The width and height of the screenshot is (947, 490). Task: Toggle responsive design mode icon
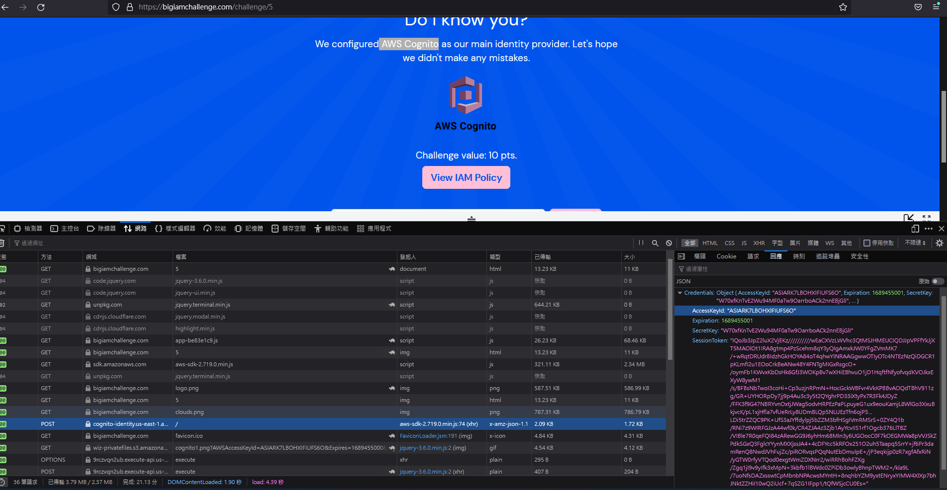pos(915,229)
